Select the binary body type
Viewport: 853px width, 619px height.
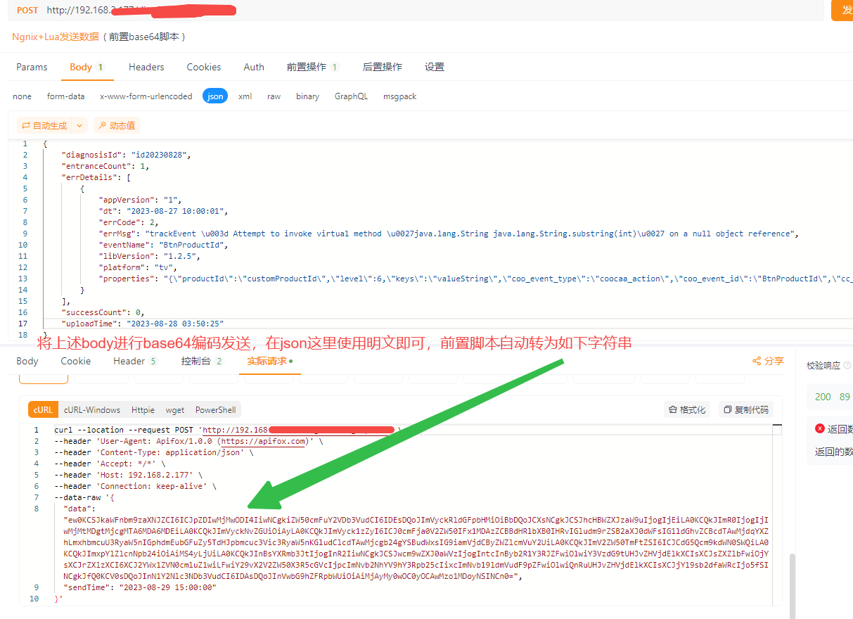(307, 96)
